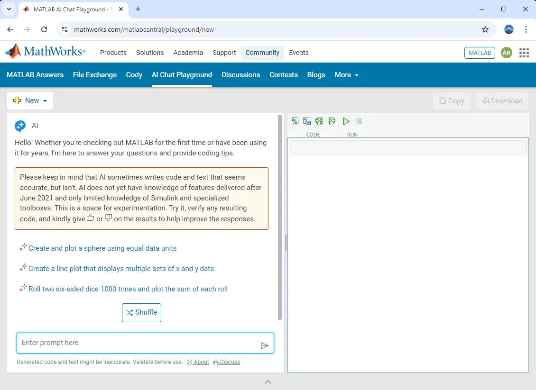This screenshot has width=536, height=390.
Task: Go to Discussions section
Action: [x=240, y=75]
